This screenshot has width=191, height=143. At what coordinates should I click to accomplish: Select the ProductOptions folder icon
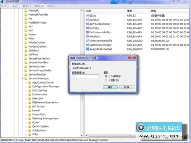pyautogui.click(x=26, y=47)
